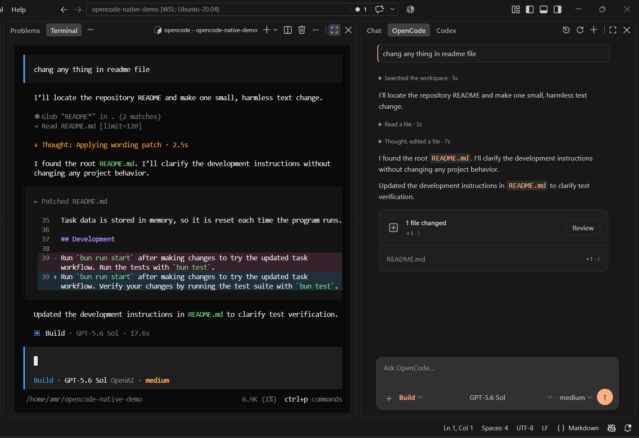Click '/home/amr/opencode-native-demo' path in terminal
The height and width of the screenshot is (438, 639).
click(x=84, y=399)
